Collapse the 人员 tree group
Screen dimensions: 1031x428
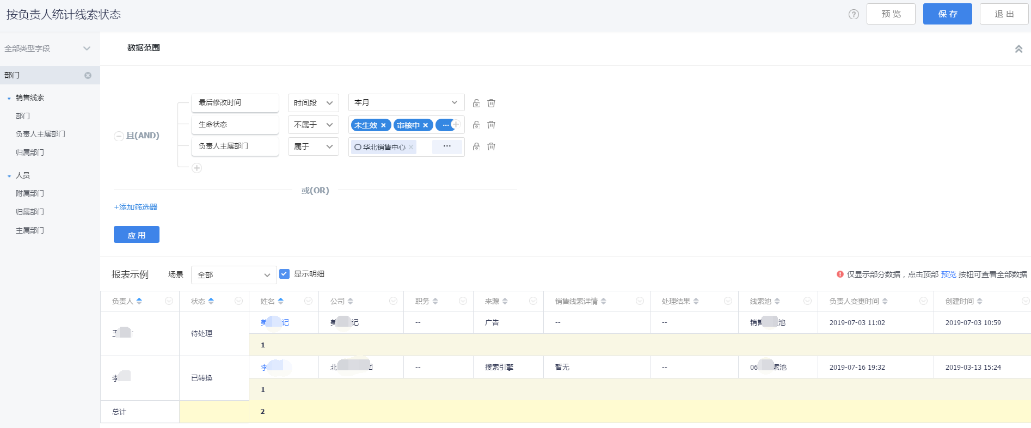pos(9,176)
